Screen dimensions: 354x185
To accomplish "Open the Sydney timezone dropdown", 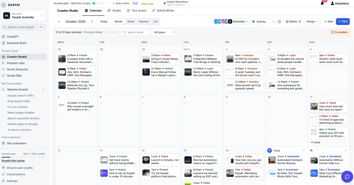I will point(263,22).
